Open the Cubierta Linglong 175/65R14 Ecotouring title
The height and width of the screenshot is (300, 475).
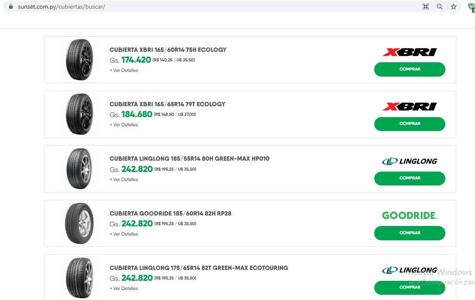tap(198, 268)
